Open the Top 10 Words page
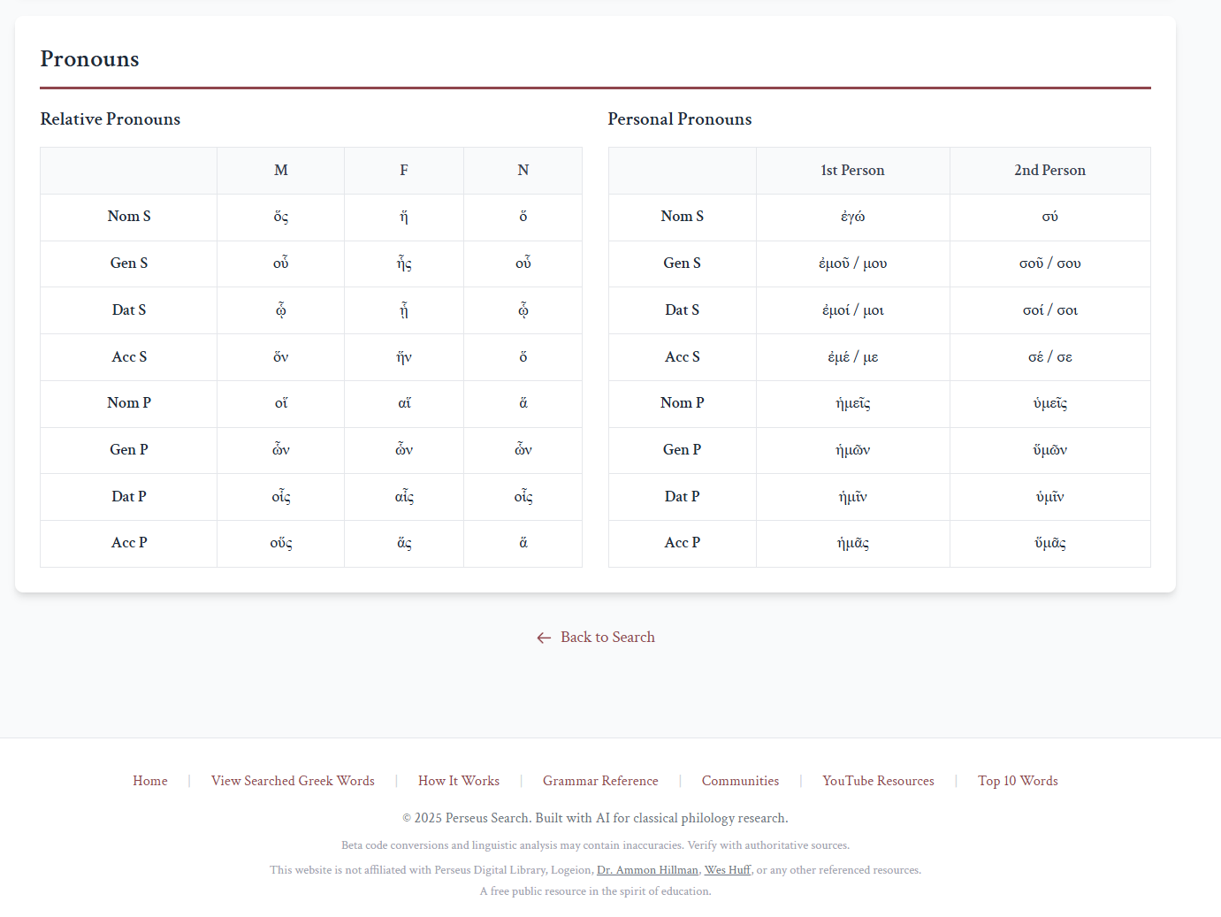The width and height of the screenshot is (1221, 917). [1018, 781]
